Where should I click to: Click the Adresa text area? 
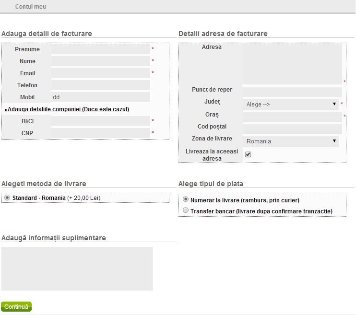coord(292,64)
